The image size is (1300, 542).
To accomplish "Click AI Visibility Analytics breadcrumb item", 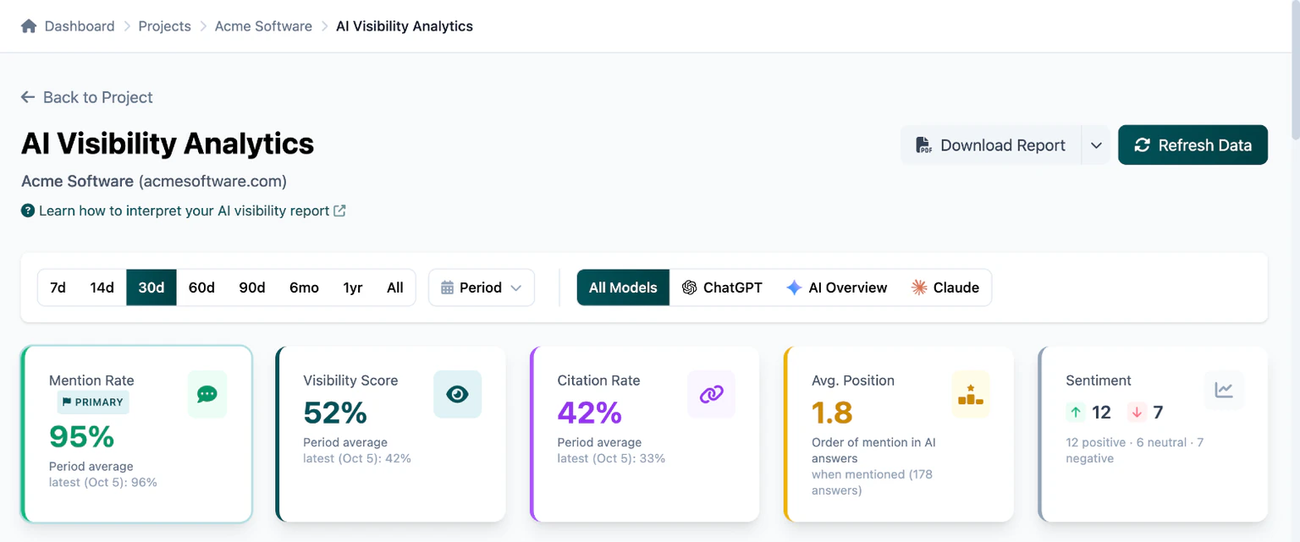I will pos(405,26).
